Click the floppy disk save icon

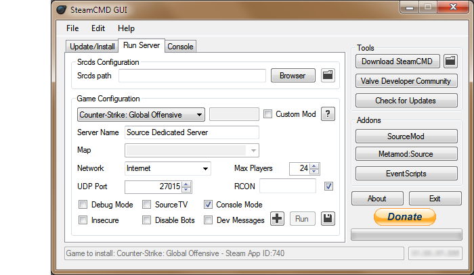coord(328,219)
